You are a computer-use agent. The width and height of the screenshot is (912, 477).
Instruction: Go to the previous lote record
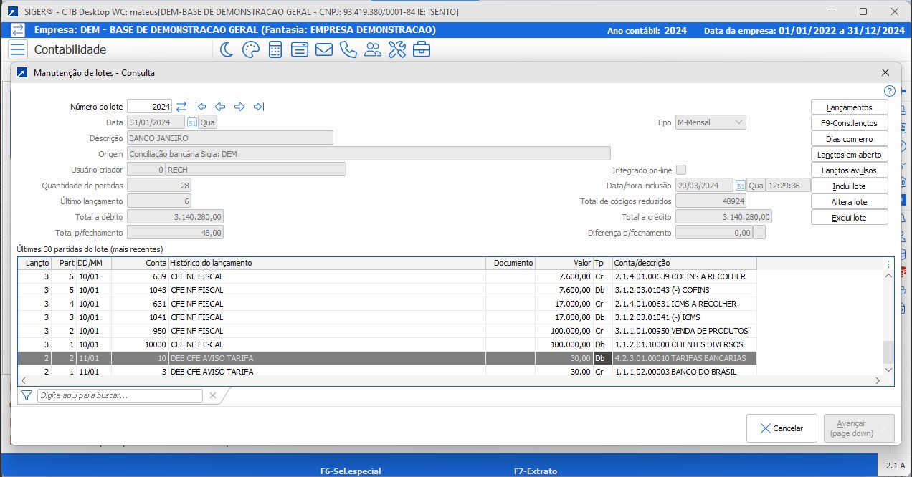tap(220, 107)
